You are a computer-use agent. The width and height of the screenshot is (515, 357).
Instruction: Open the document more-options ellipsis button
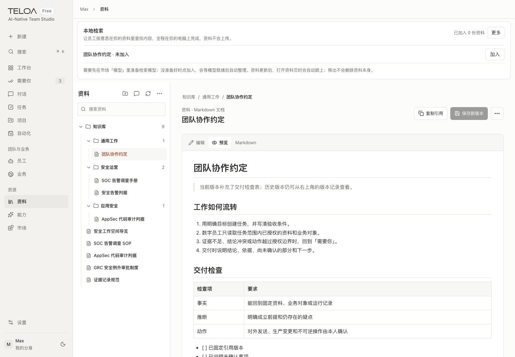[497, 114]
